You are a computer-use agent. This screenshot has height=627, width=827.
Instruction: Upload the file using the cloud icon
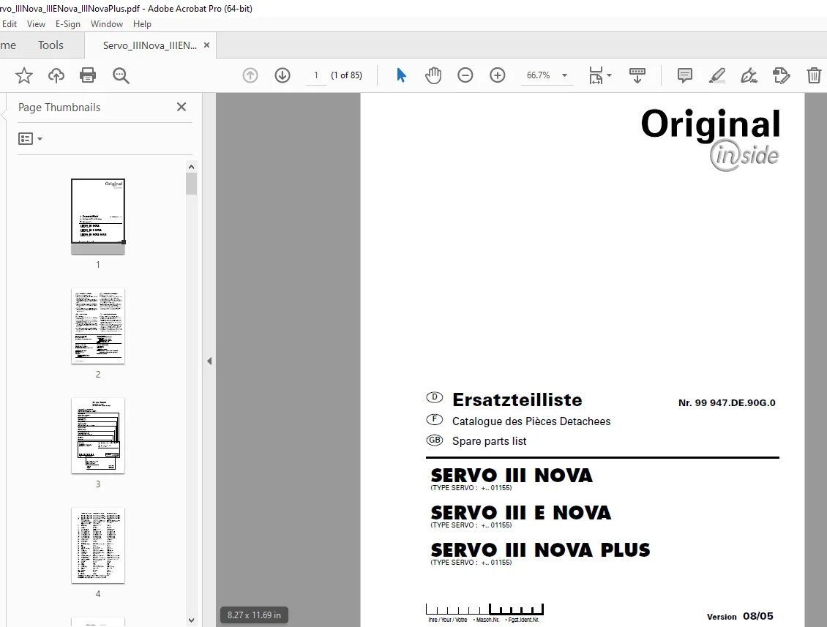(x=56, y=75)
